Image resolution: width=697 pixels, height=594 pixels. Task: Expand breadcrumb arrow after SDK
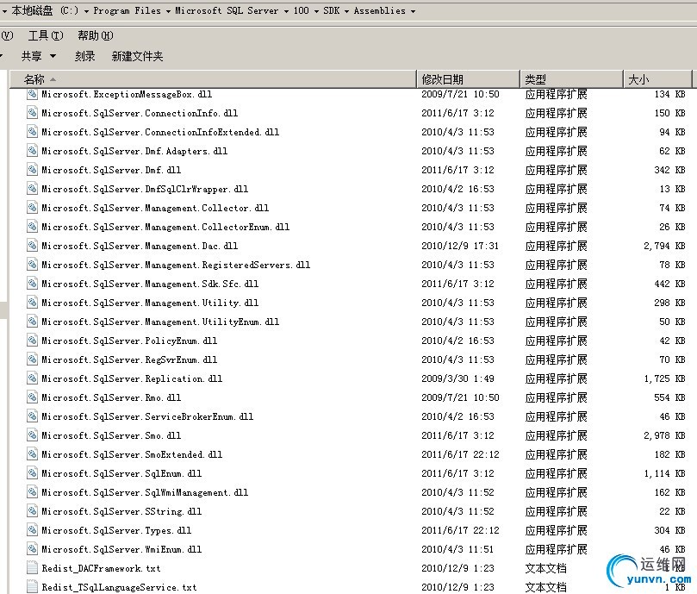(346, 11)
